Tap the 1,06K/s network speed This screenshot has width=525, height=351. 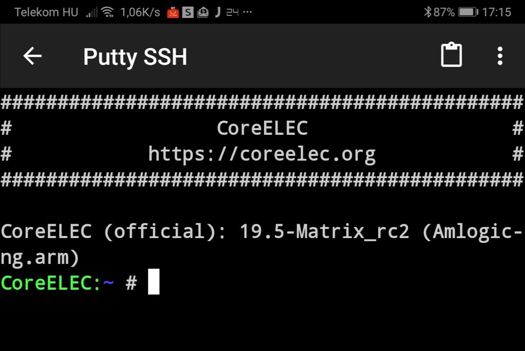[140, 12]
